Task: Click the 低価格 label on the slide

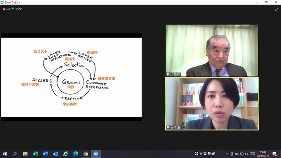Action: click(92, 52)
